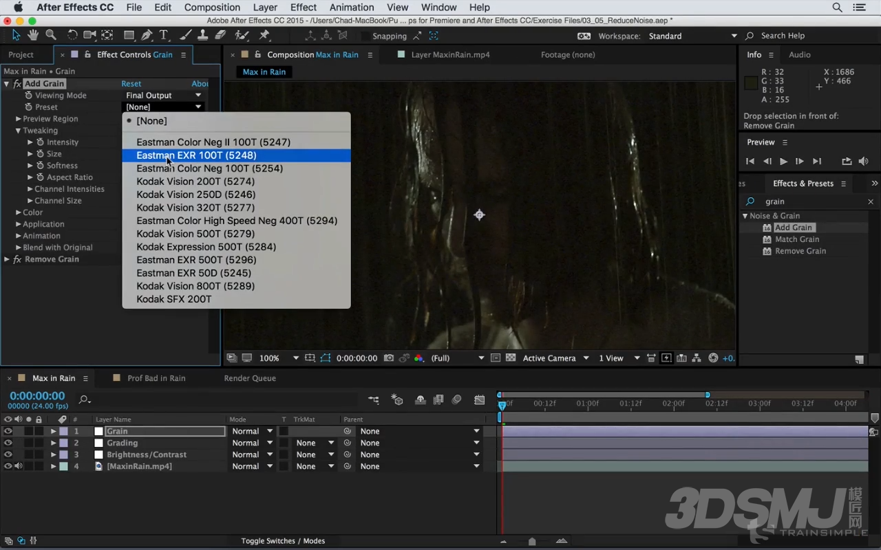
Task: Collapse the Tweaking property group
Action: (x=19, y=131)
